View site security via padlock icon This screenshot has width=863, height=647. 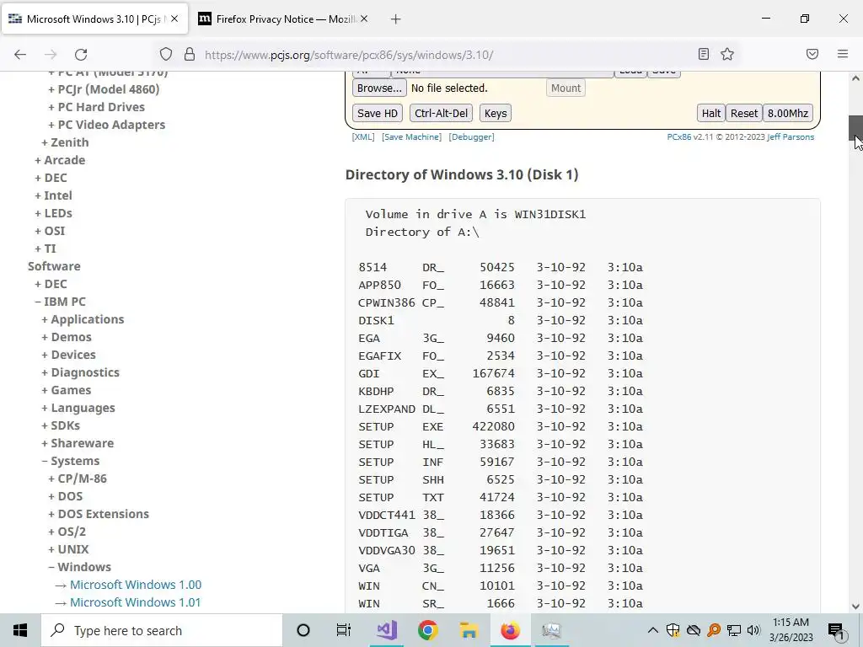pos(190,55)
